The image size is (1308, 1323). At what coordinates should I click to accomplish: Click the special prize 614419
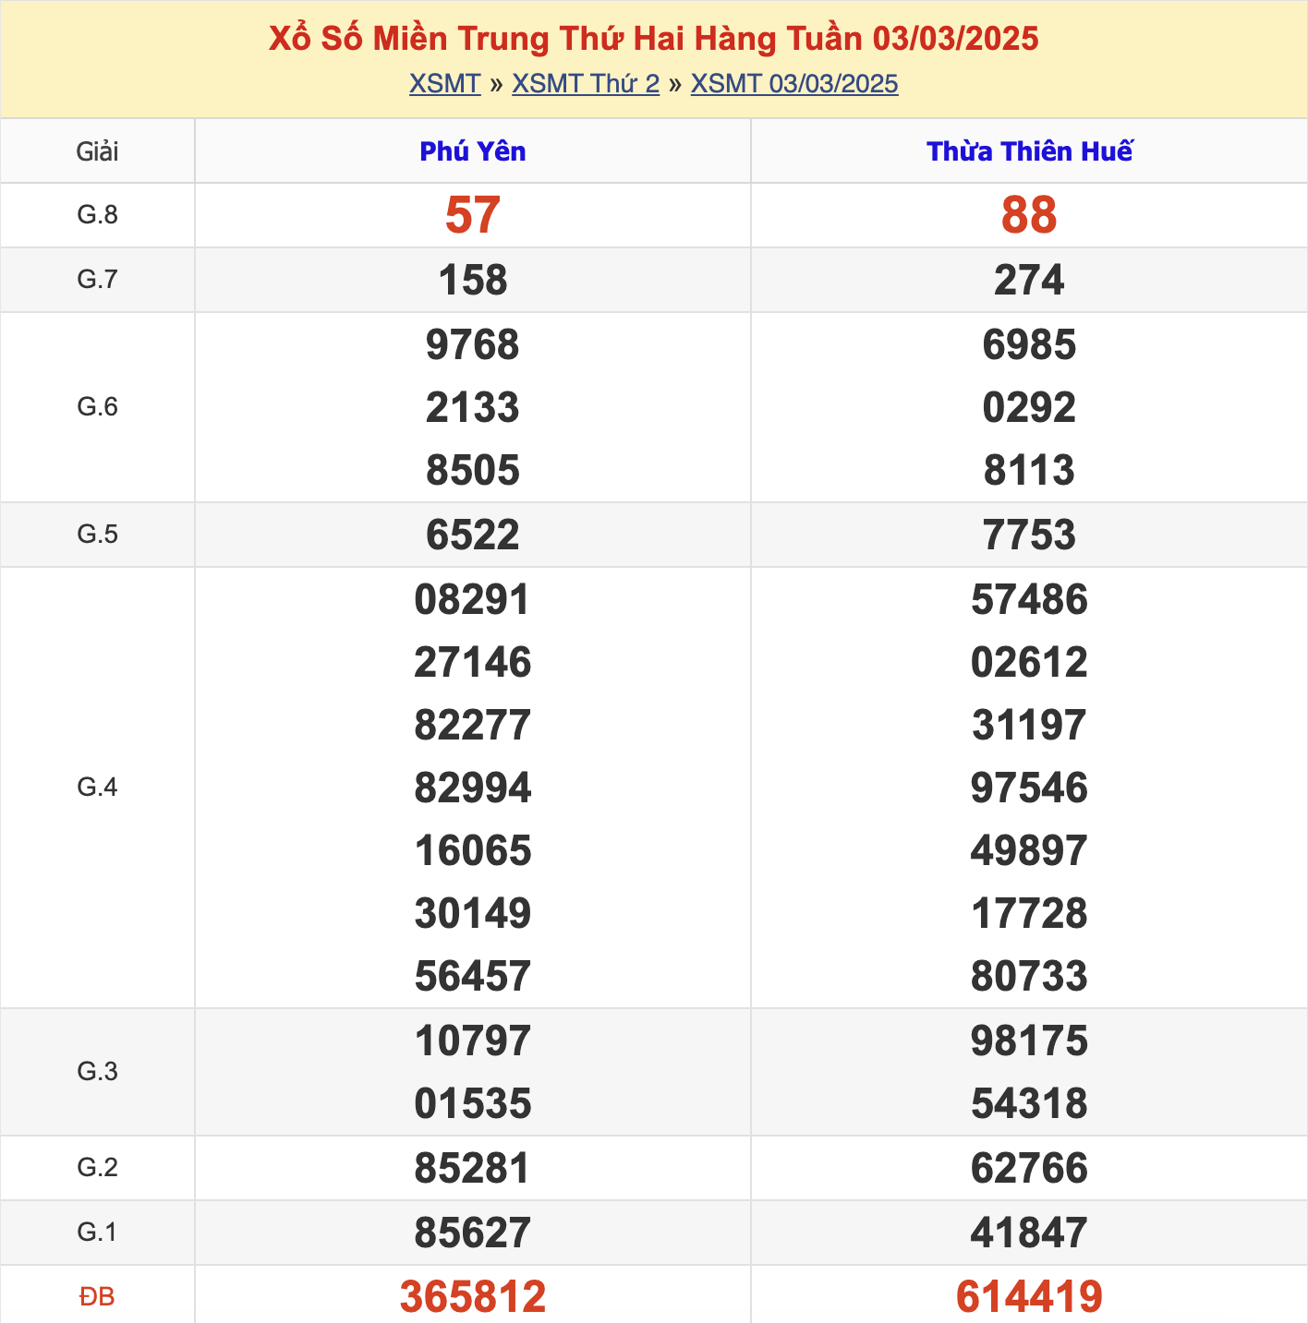click(x=1029, y=1296)
